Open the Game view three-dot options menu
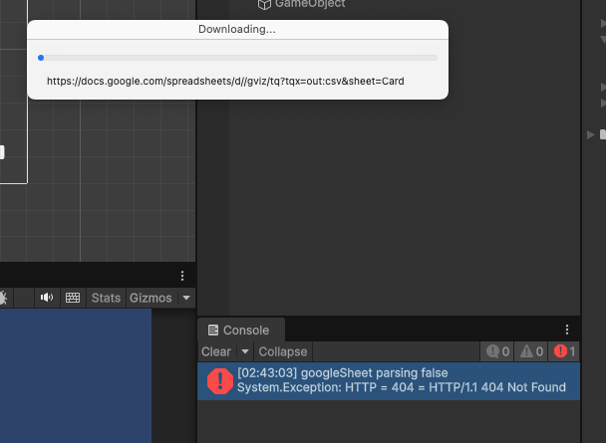Screen dimensions: 606x443 coord(182,276)
